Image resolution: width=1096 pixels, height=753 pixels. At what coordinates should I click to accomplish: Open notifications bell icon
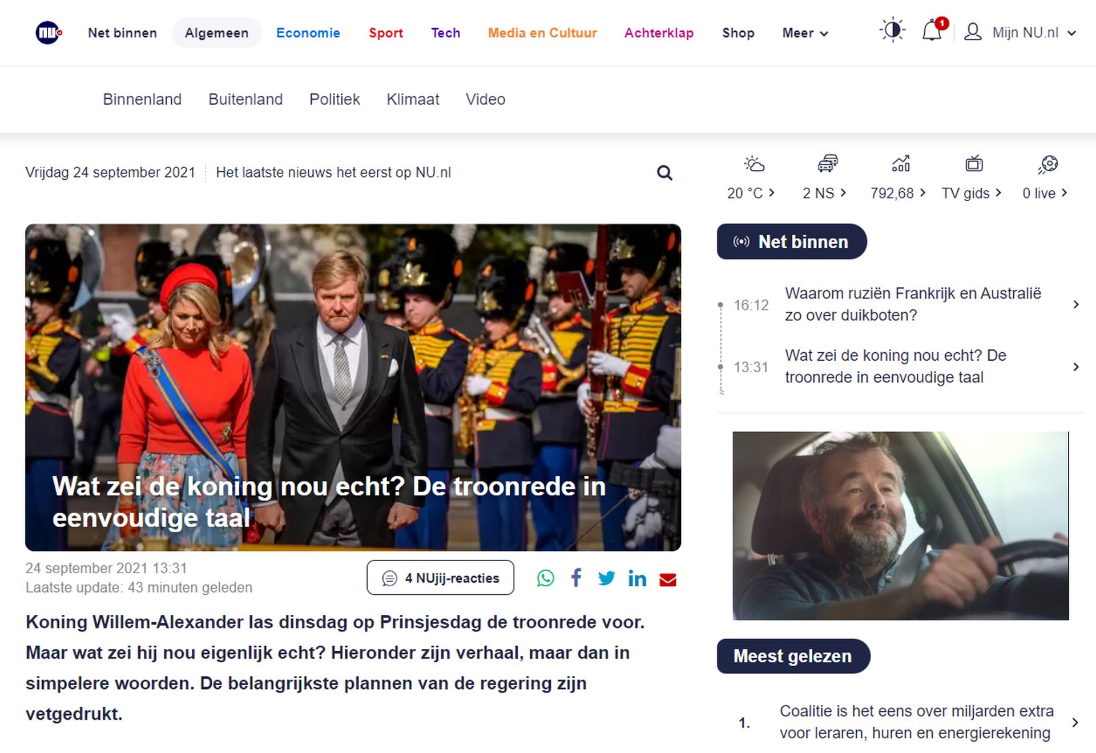point(932,31)
